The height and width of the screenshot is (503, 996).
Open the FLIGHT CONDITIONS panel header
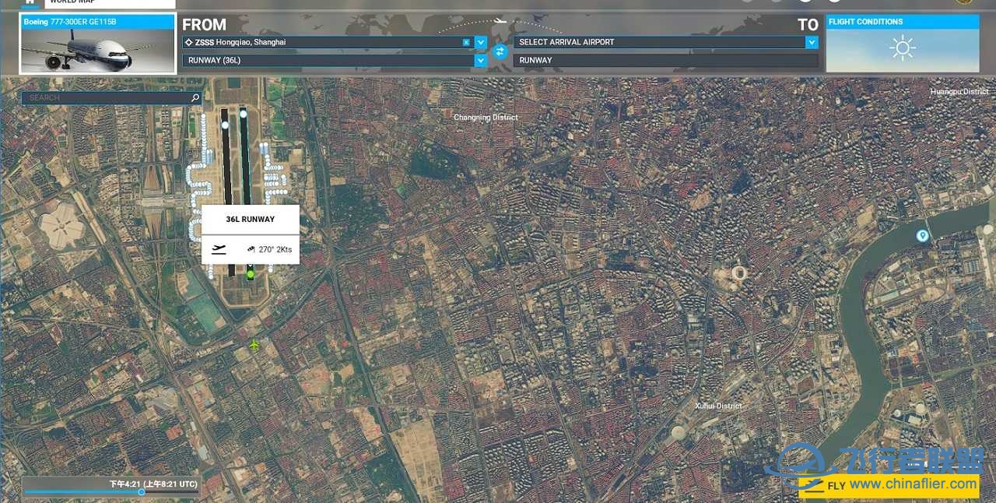pyautogui.click(x=903, y=22)
